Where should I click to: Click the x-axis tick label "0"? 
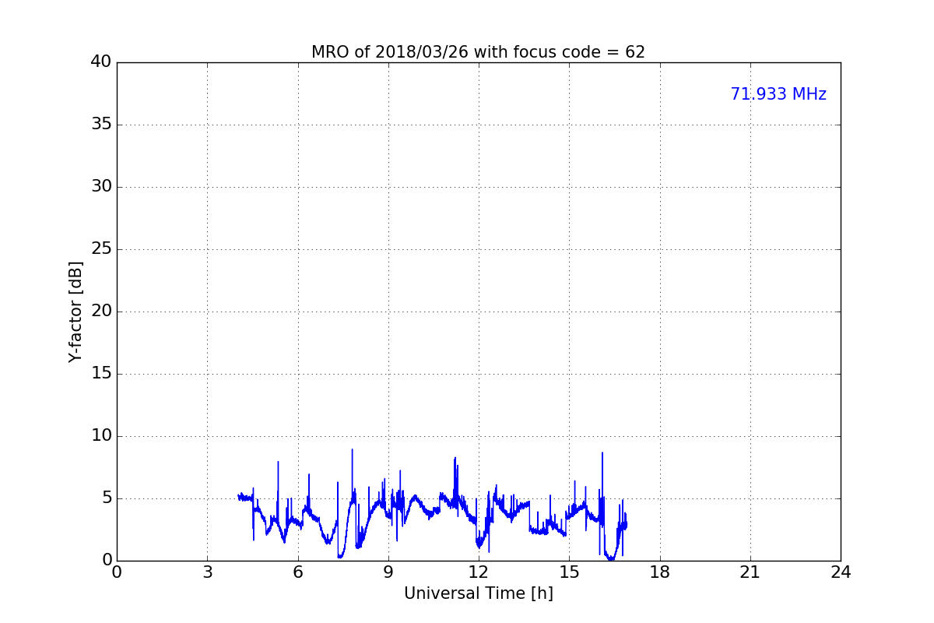click(117, 572)
